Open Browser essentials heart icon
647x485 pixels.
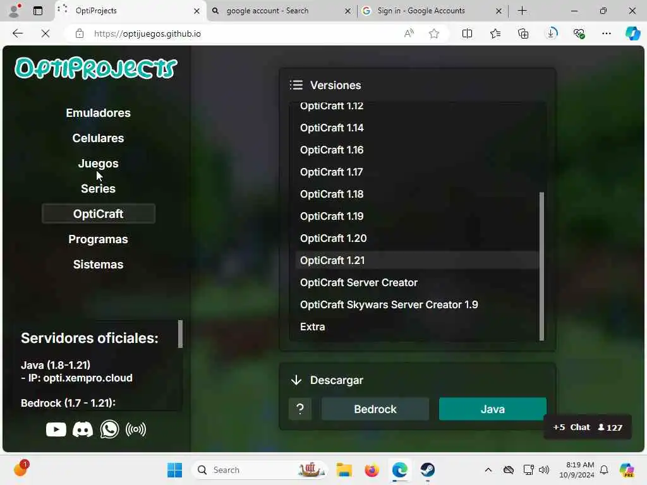click(579, 33)
